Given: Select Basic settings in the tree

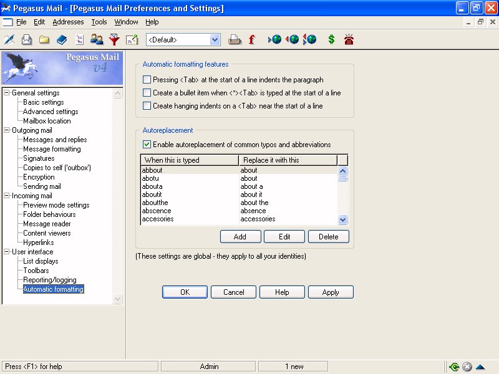Looking at the screenshot, I should [x=44, y=102].
